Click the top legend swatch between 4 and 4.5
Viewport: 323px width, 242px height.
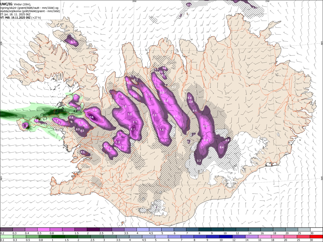point(143,229)
